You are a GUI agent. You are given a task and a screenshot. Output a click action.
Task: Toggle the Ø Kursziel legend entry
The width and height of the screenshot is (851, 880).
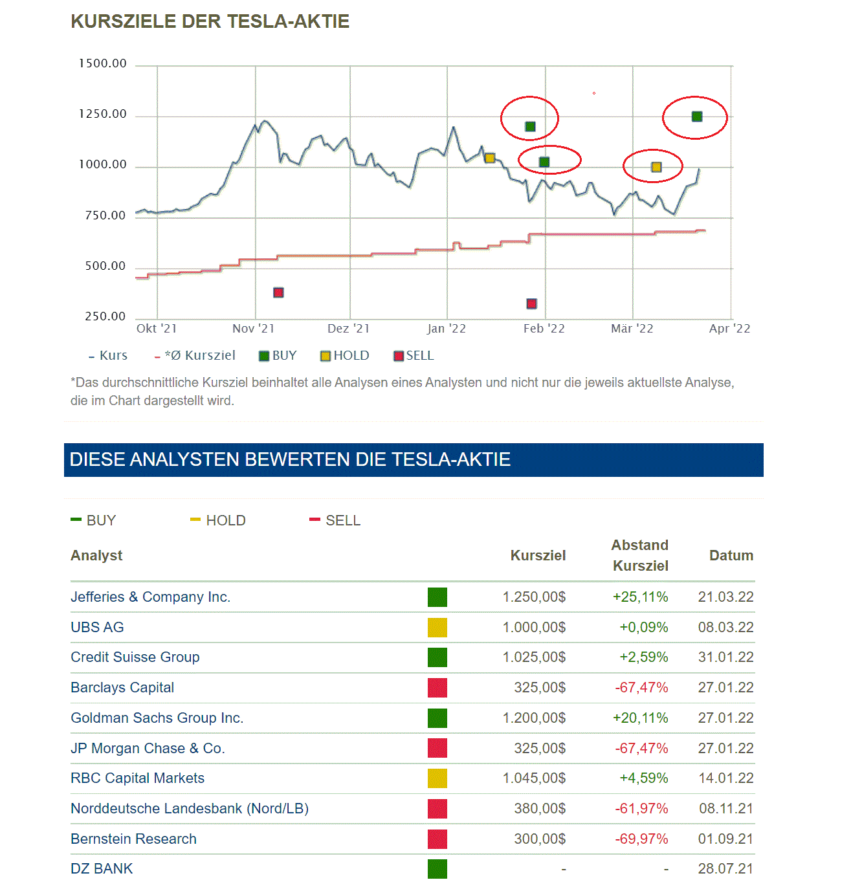(x=195, y=355)
